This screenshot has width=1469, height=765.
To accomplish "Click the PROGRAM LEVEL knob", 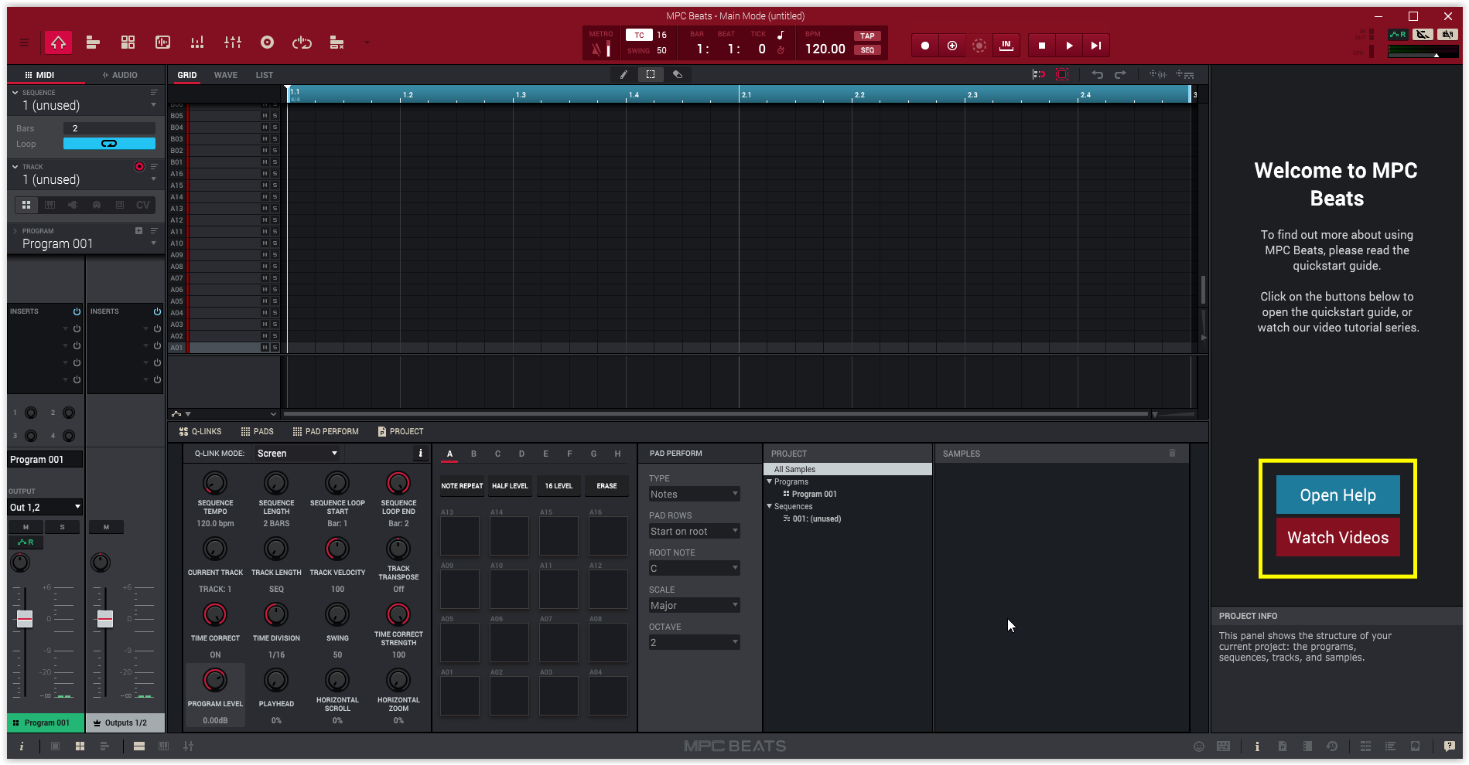I will (x=215, y=681).
